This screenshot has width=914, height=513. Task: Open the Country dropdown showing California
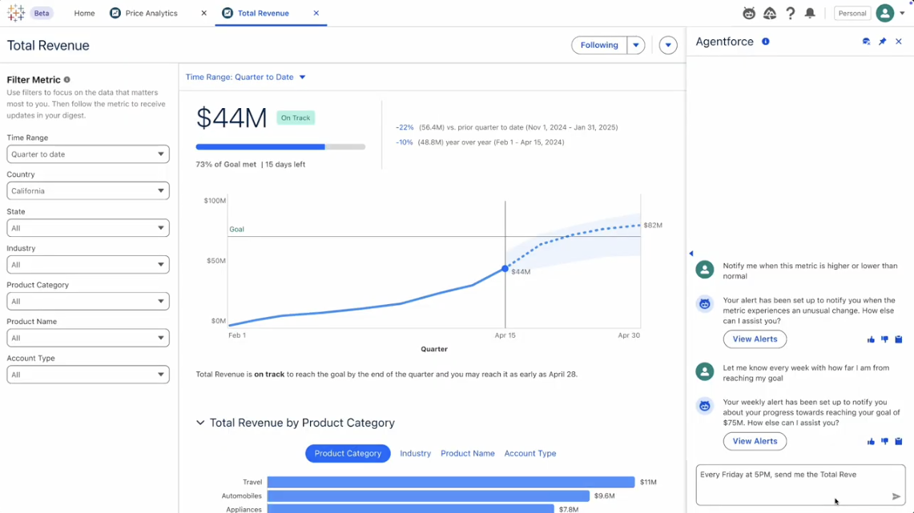(x=88, y=190)
